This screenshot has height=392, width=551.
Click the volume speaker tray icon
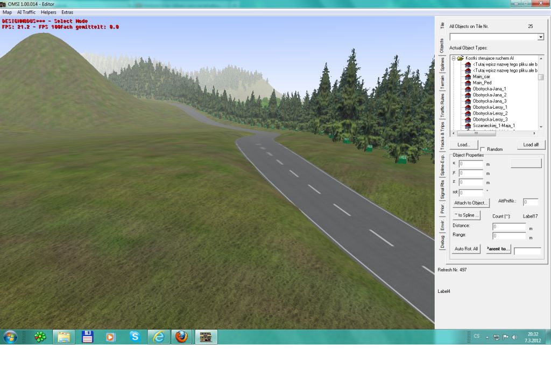click(515, 337)
